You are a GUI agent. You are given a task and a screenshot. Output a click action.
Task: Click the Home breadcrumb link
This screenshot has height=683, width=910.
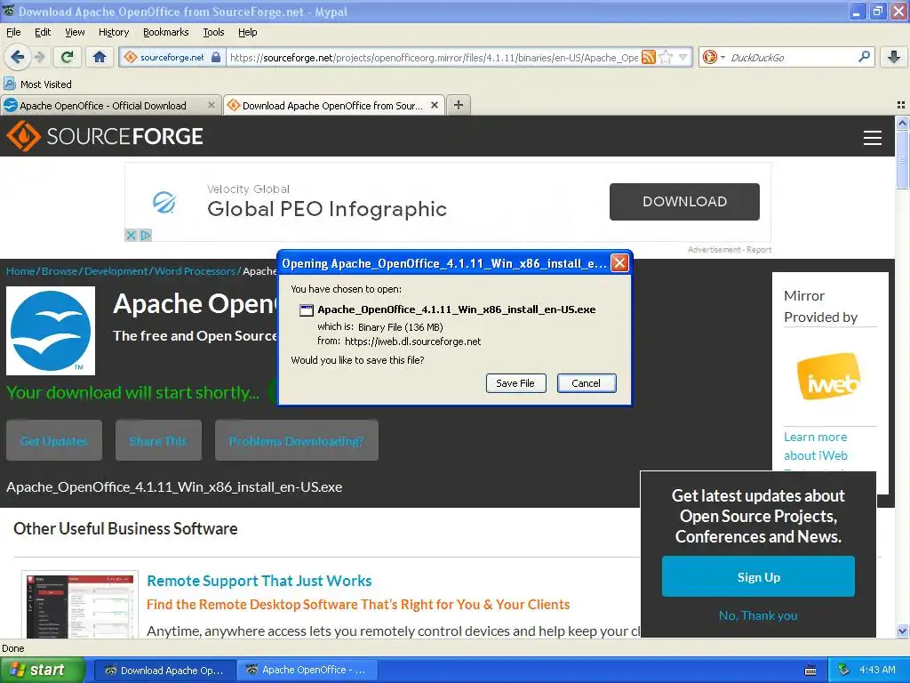(x=20, y=271)
